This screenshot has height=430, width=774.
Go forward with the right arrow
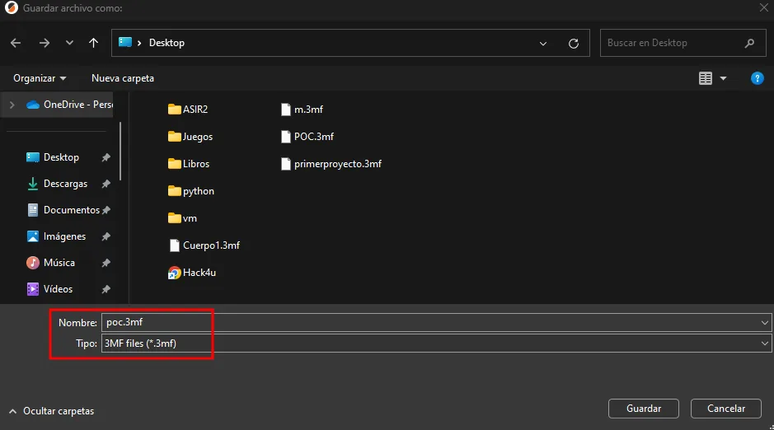point(45,43)
